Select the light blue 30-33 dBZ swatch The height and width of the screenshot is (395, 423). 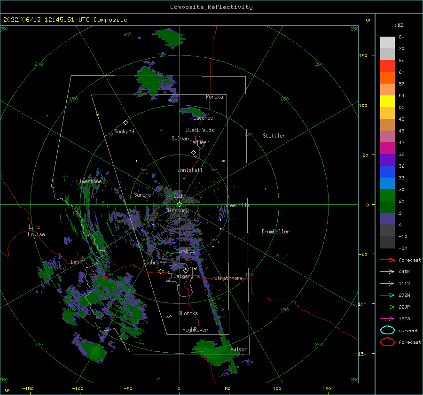(387, 183)
